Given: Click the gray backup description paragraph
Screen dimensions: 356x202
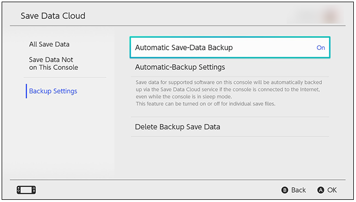Looking at the screenshot, I should (x=229, y=93).
